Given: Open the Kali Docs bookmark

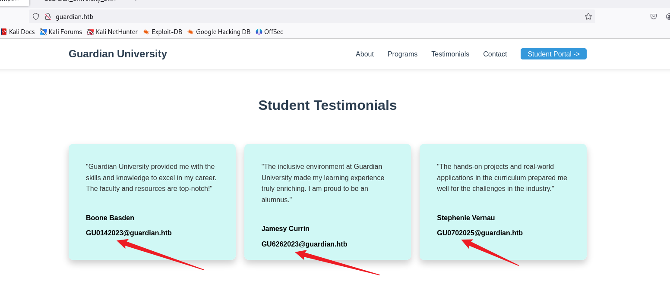Looking at the screenshot, I should click(x=18, y=31).
